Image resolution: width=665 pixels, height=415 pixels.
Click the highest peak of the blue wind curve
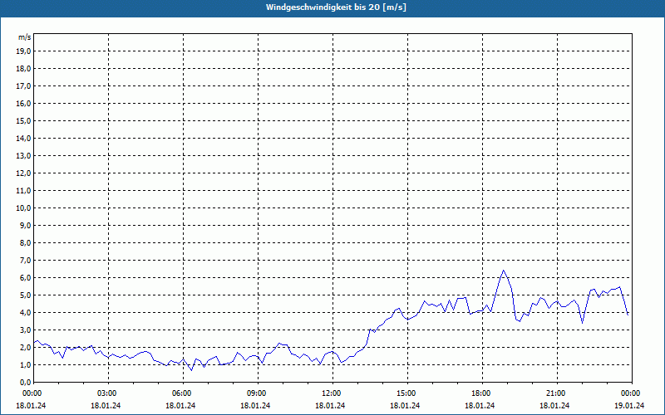(x=504, y=271)
